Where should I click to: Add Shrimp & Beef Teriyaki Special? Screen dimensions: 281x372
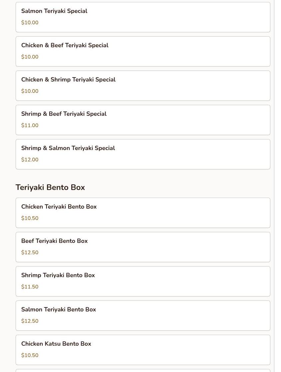click(142, 120)
